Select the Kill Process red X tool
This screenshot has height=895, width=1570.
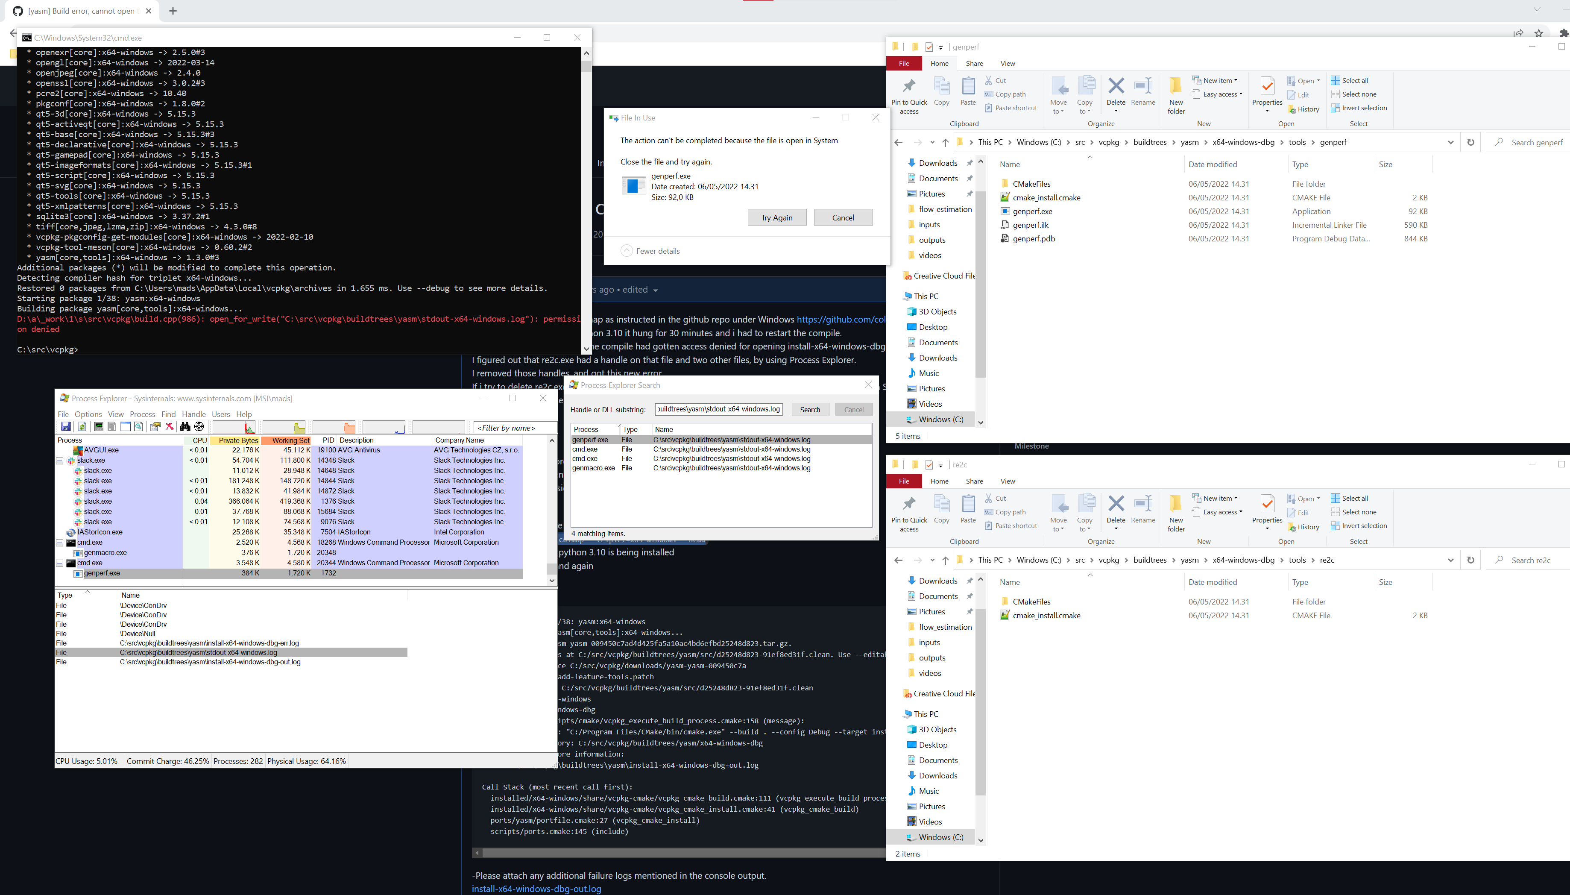[170, 427]
